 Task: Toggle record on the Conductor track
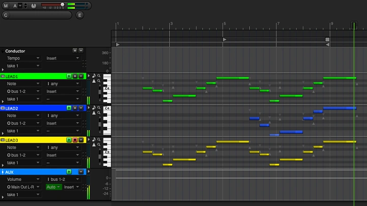75,50
